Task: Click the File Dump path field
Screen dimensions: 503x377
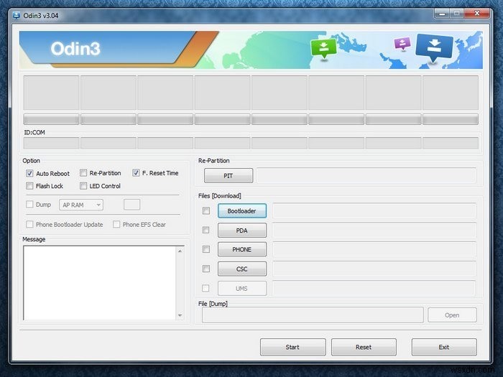Action: pyautogui.click(x=313, y=315)
